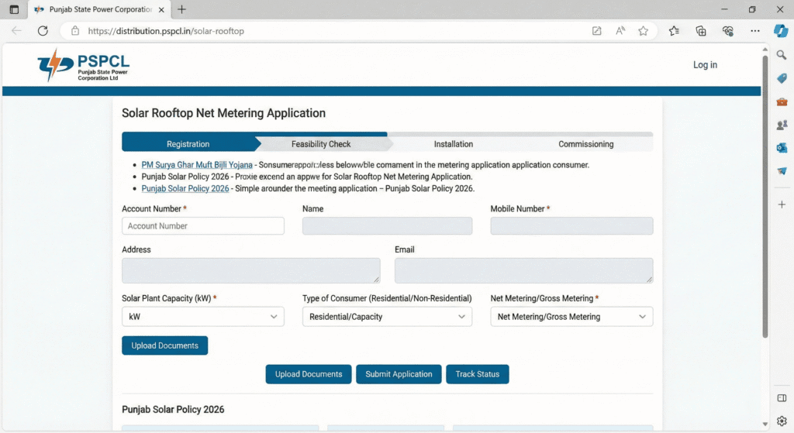The image size is (794, 433).
Task: Add page to favorites star icon
Action: click(x=643, y=31)
